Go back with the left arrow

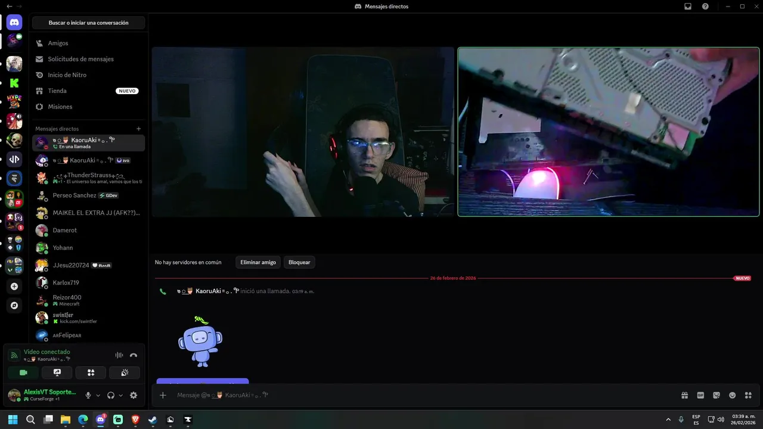[8, 6]
